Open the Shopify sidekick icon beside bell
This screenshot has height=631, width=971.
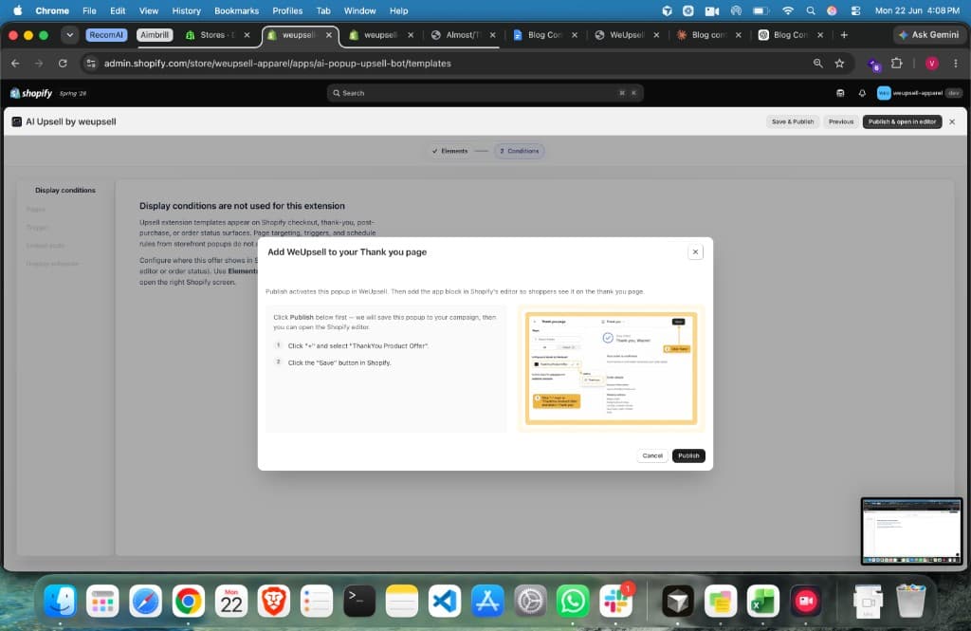tap(840, 93)
